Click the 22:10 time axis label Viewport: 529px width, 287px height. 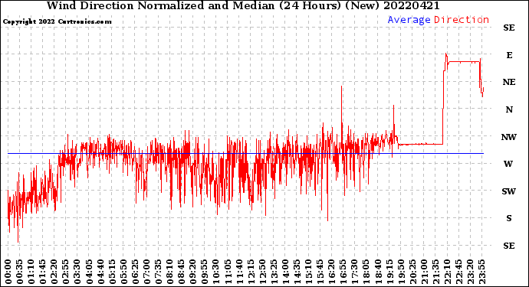pyautogui.click(x=447, y=271)
